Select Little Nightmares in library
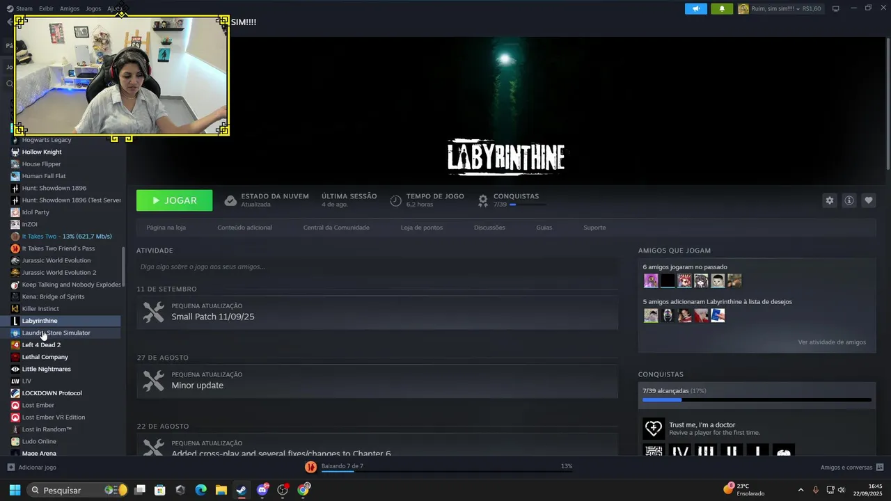891x501 pixels. 66,369
